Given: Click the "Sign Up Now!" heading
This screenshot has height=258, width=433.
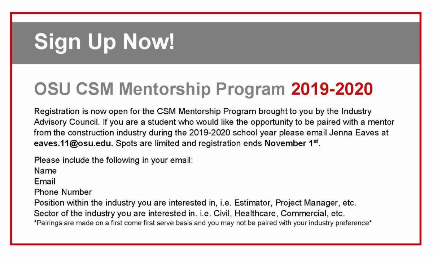Looking at the screenshot, I should click(104, 42).
